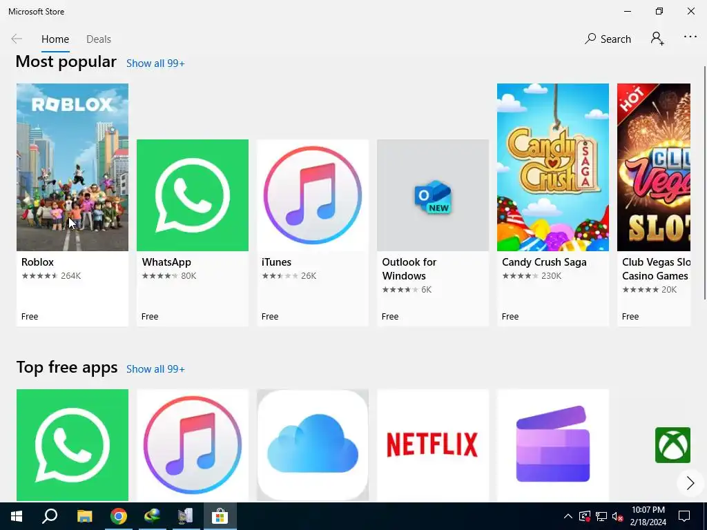The image size is (707, 530).
Task: Open the Roblox app tile artwork
Action: pyautogui.click(x=72, y=167)
